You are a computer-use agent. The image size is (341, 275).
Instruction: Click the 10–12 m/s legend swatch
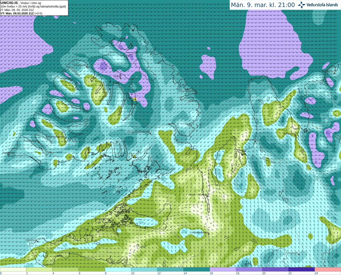tap(144, 269)
